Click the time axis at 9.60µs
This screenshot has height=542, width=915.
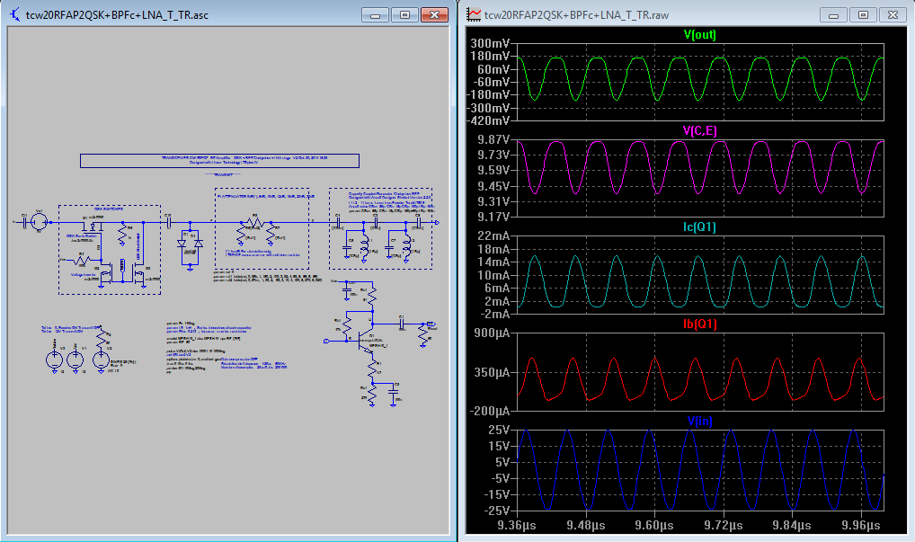click(x=653, y=525)
